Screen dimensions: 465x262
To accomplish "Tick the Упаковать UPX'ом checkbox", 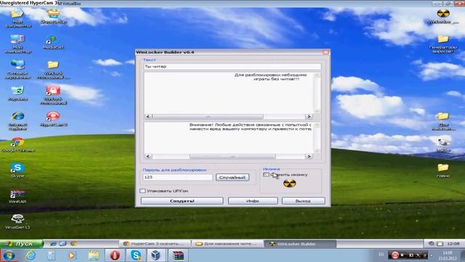I will pos(142,191).
